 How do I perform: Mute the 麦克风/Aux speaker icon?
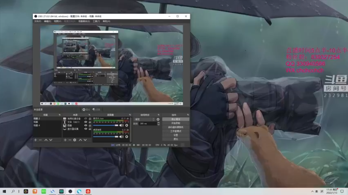(x=121, y=125)
